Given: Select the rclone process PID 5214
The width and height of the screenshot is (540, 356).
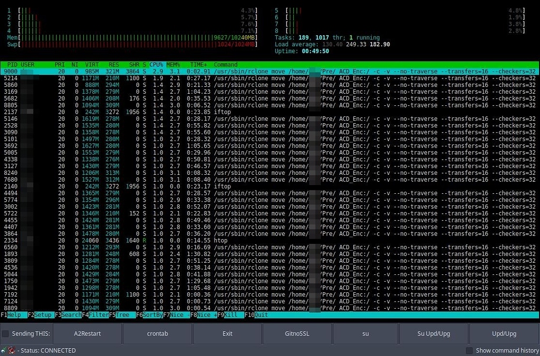Looking at the screenshot, I should [x=270, y=78].
